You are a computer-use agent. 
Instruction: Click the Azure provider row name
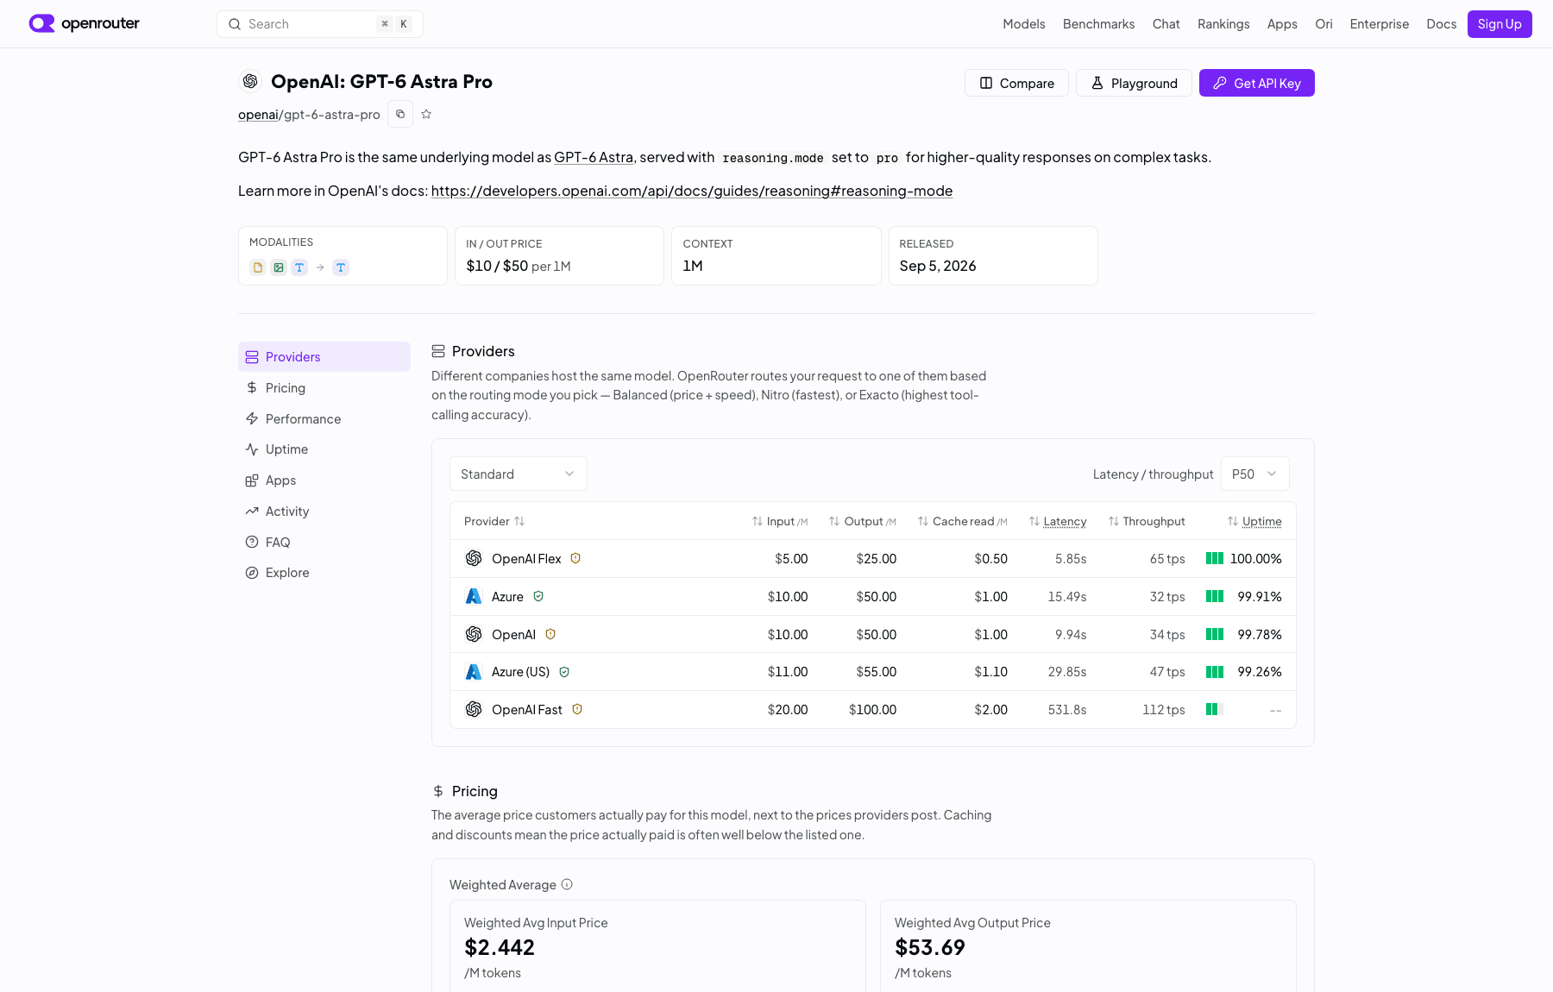507,596
